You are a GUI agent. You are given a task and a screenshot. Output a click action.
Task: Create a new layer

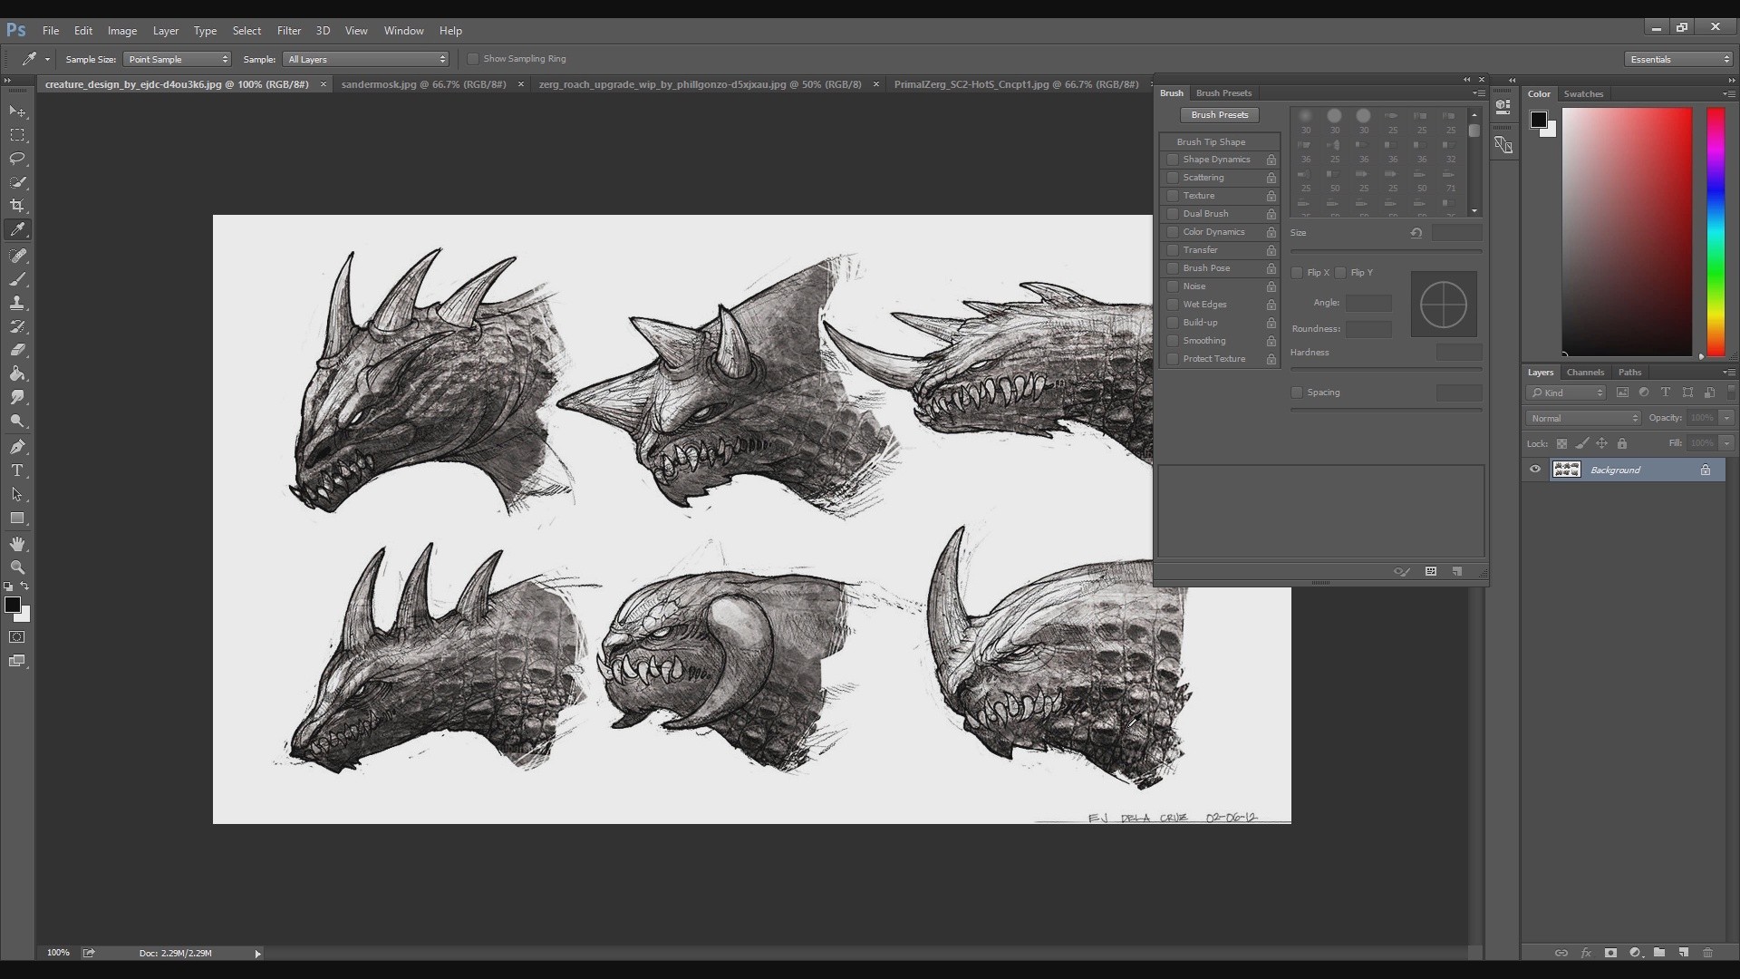pos(1683,953)
